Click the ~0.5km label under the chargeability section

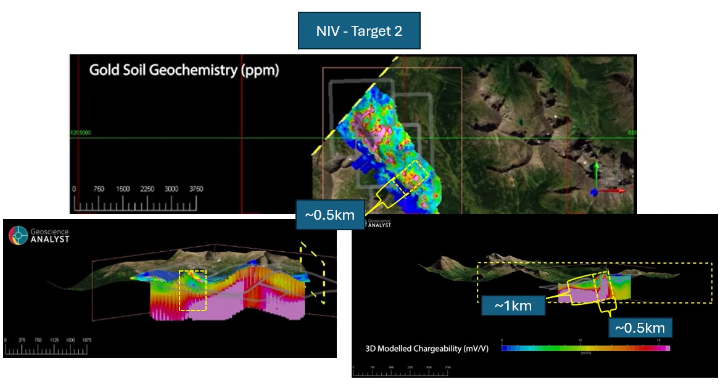[640, 328]
